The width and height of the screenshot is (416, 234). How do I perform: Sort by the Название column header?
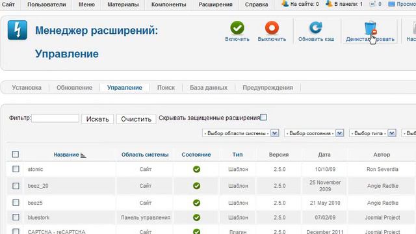pyautogui.click(x=66, y=155)
